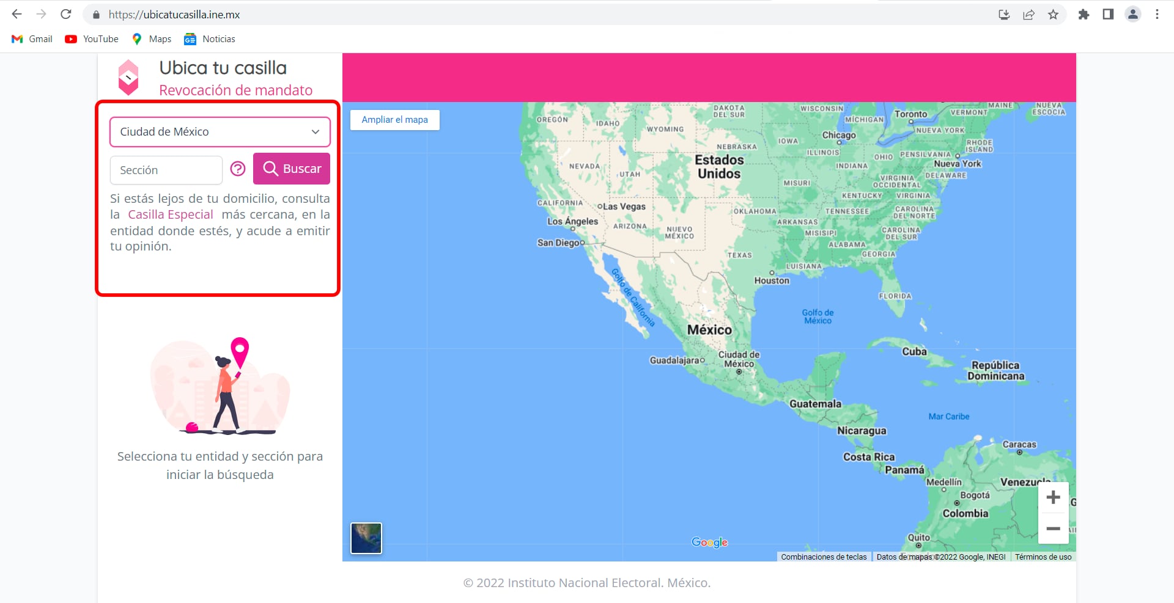The height and width of the screenshot is (603, 1174).
Task: Reload the page
Action: coord(66,15)
